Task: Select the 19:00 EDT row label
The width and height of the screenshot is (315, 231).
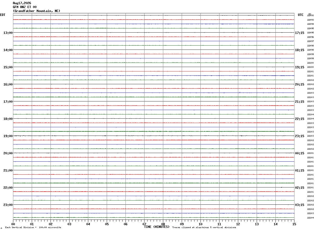Action: tap(8, 136)
